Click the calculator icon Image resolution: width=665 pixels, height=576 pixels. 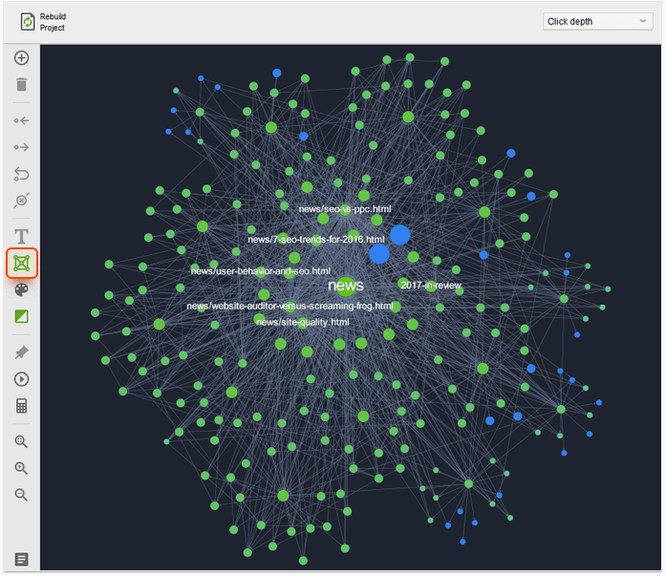click(21, 406)
